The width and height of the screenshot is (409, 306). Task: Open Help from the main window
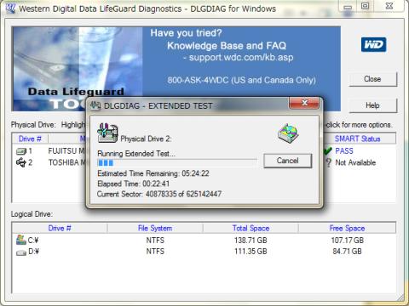[372, 105]
